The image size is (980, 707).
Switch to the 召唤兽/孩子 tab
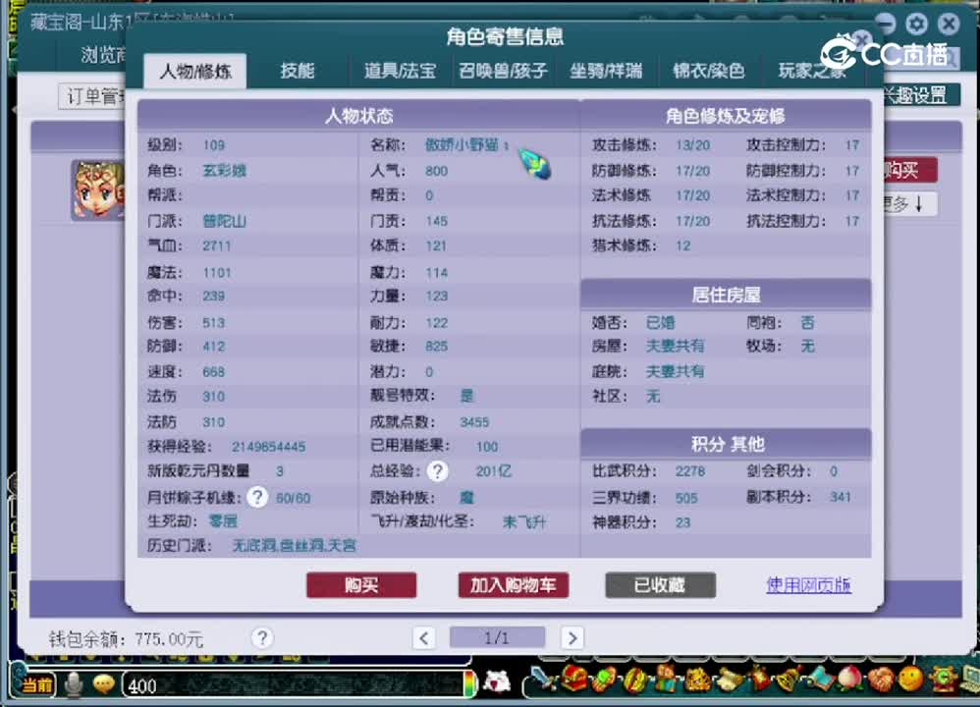coord(502,71)
